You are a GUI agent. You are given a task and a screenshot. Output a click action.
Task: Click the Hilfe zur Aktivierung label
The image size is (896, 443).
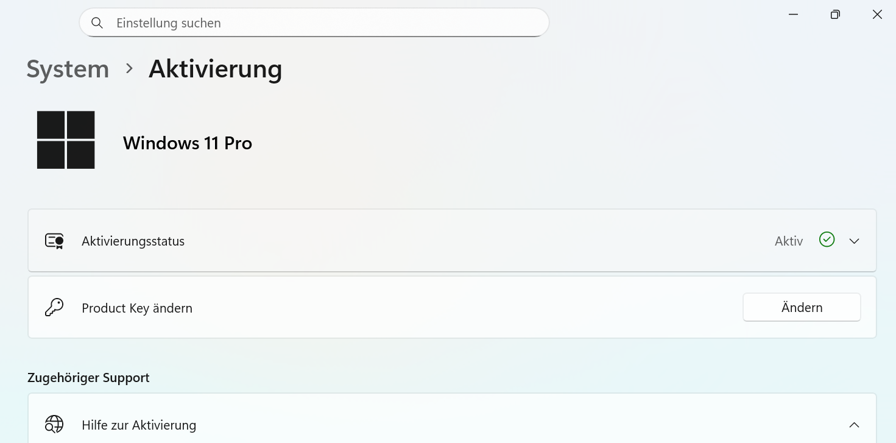coord(139,425)
